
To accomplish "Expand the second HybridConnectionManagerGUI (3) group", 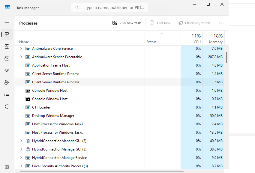I will (x=21, y=149).
